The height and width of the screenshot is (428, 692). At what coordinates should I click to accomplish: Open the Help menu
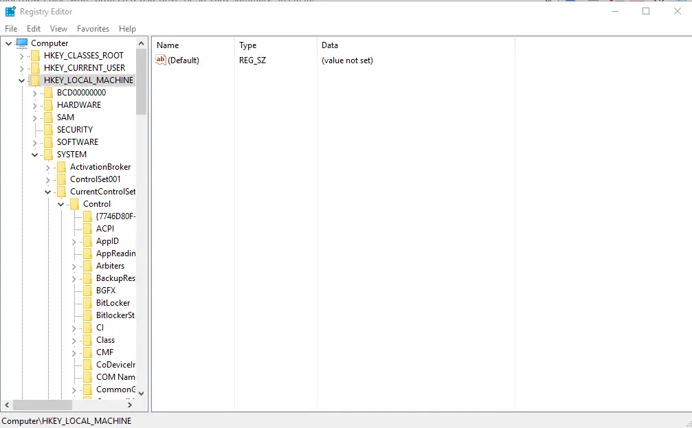[128, 29]
